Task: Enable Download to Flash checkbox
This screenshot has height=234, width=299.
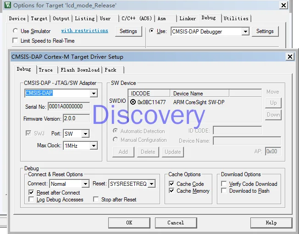Action: coord(224,190)
